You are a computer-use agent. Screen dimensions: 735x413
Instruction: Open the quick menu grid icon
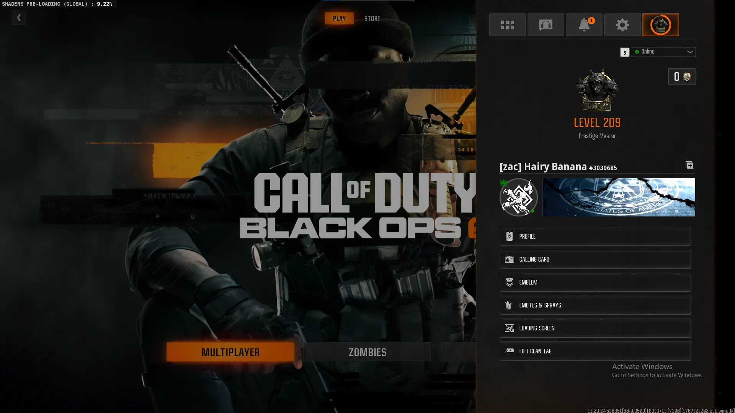coord(507,24)
